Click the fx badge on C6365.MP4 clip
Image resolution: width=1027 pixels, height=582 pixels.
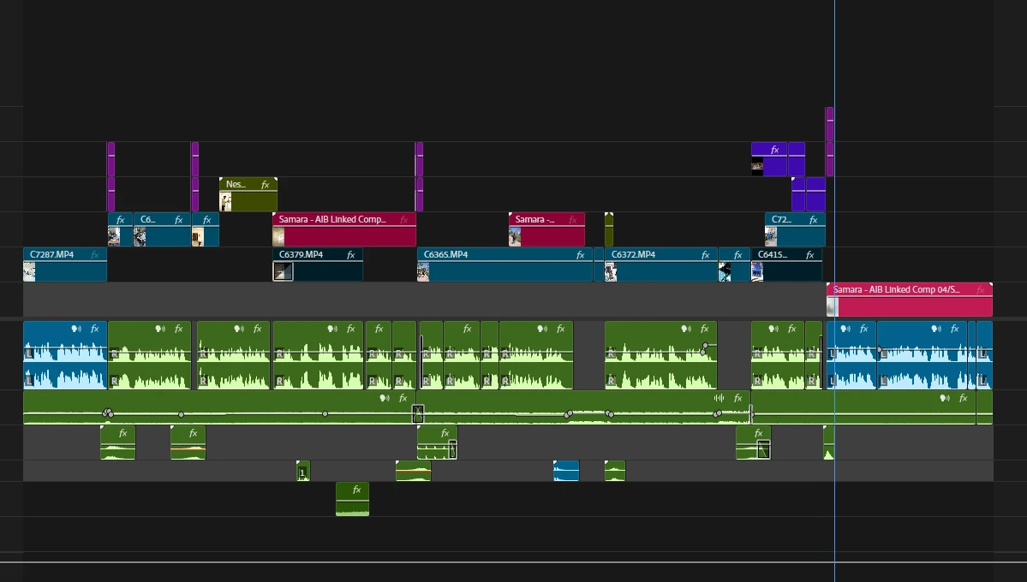pyautogui.click(x=580, y=255)
